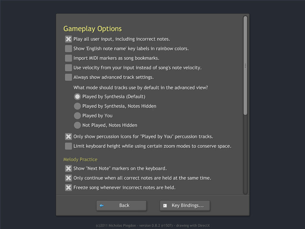Enable 'Limit keyboard height' option
Screen dimensions: 305x229
click(x=69, y=146)
